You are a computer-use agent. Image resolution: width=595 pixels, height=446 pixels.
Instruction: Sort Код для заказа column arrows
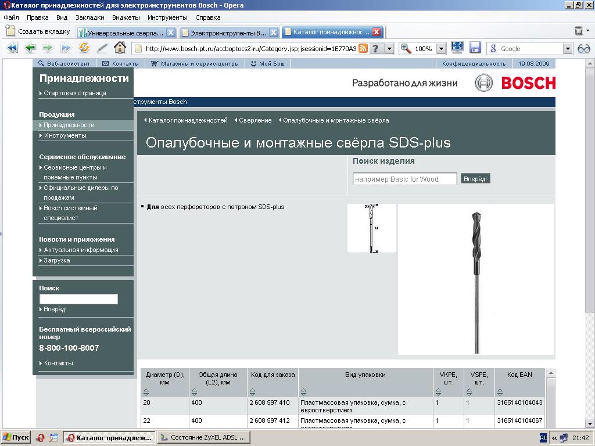252,392
